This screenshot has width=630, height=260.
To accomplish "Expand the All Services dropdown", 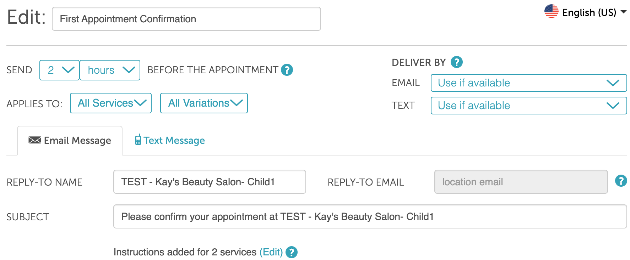I will coord(111,103).
